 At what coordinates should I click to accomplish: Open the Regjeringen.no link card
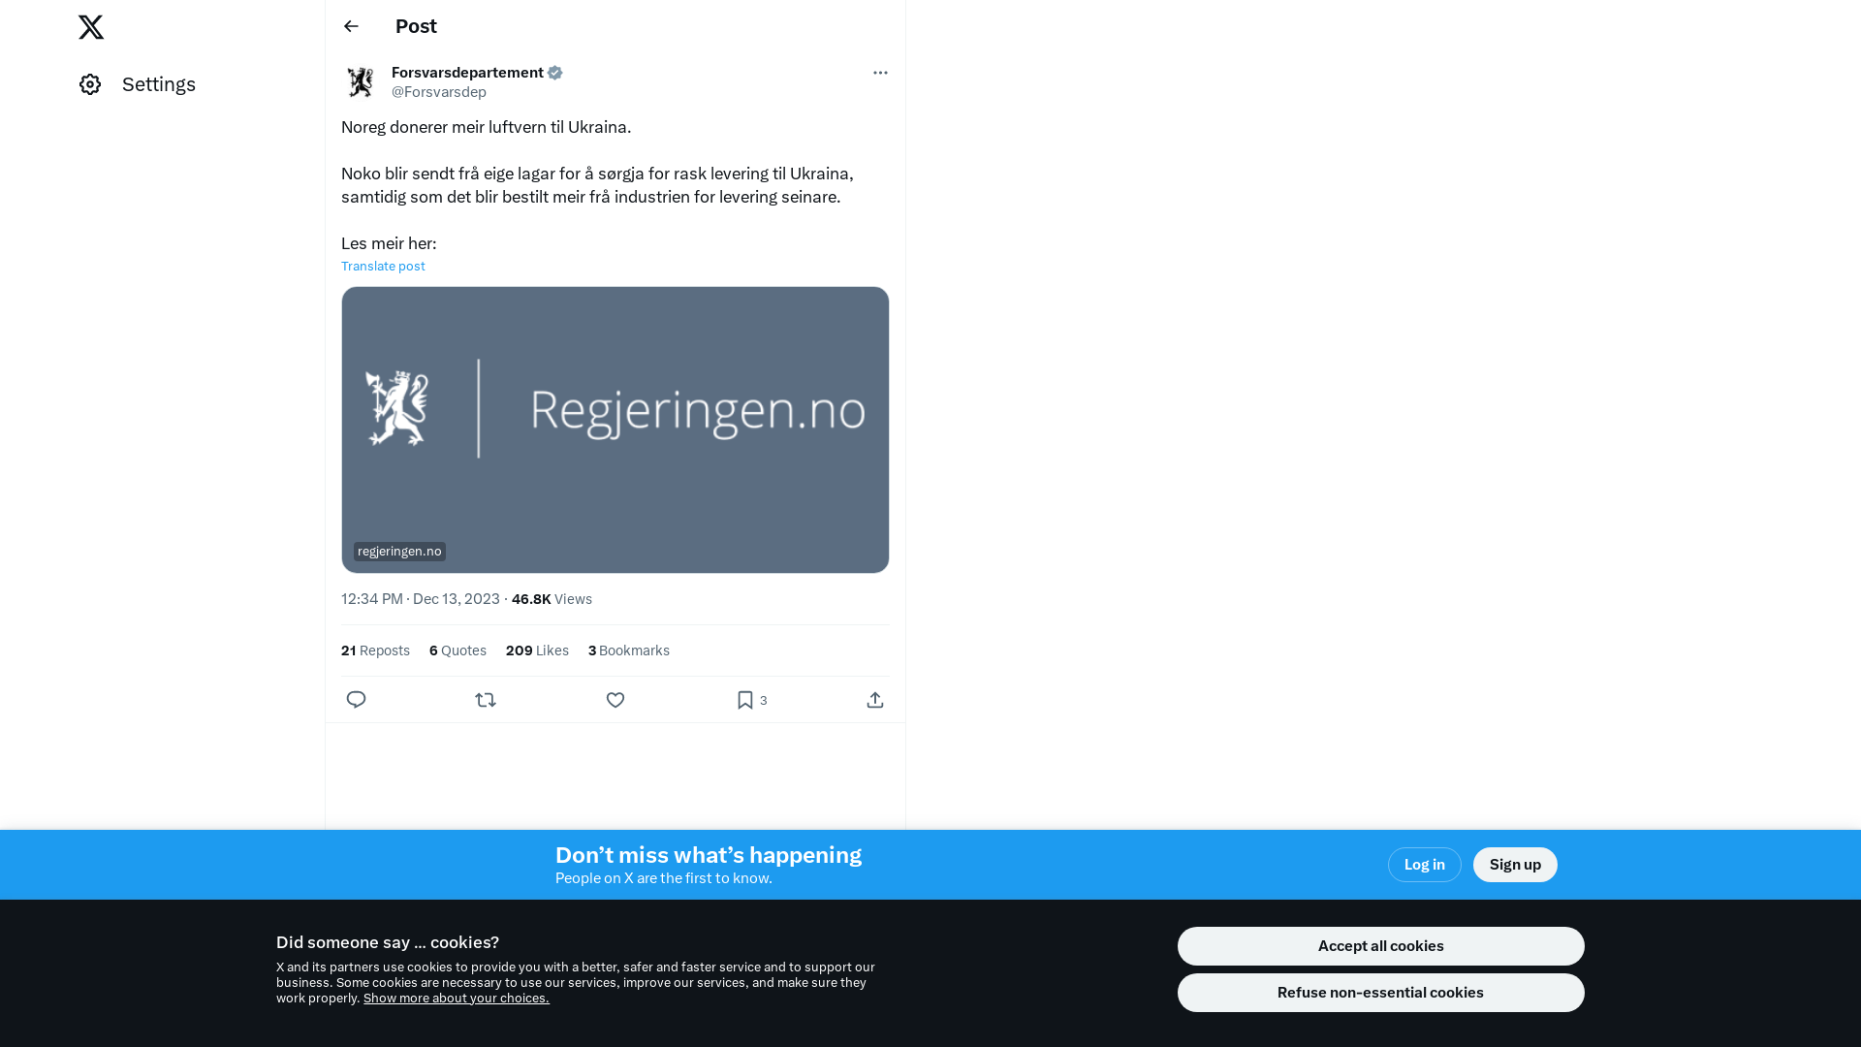[615, 429]
